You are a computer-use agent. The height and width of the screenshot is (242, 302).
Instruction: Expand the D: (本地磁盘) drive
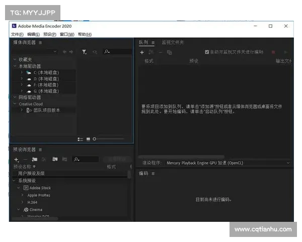tap(22, 79)
